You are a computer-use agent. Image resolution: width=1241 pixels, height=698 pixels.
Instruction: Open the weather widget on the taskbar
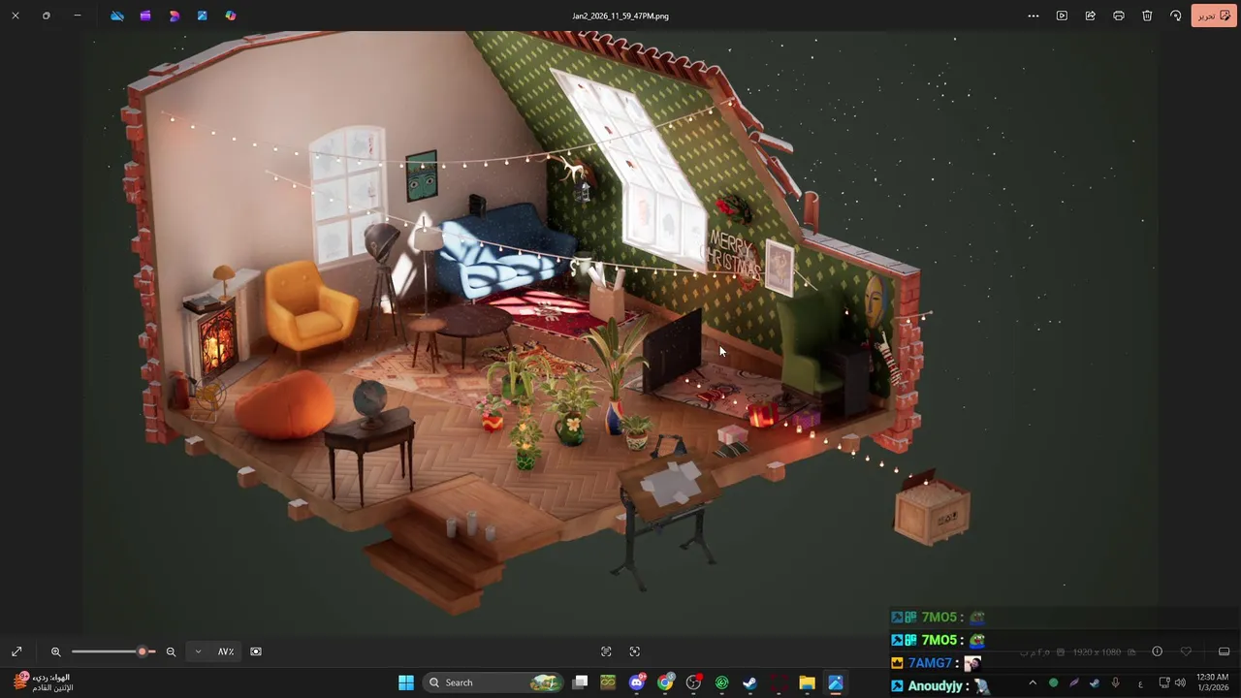[44, 682]
